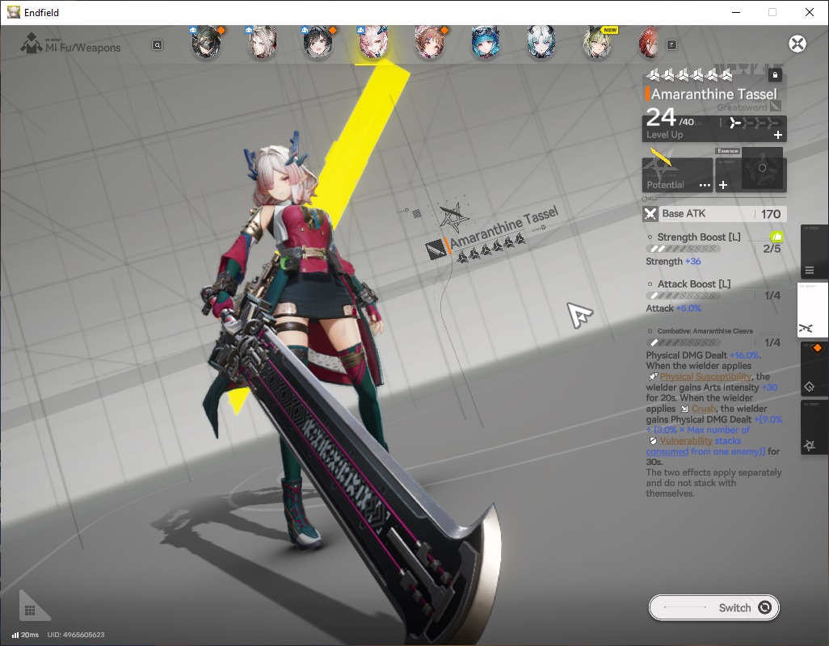
Task: Select the blue-haired operator portrait
Action: coord(486,44)
